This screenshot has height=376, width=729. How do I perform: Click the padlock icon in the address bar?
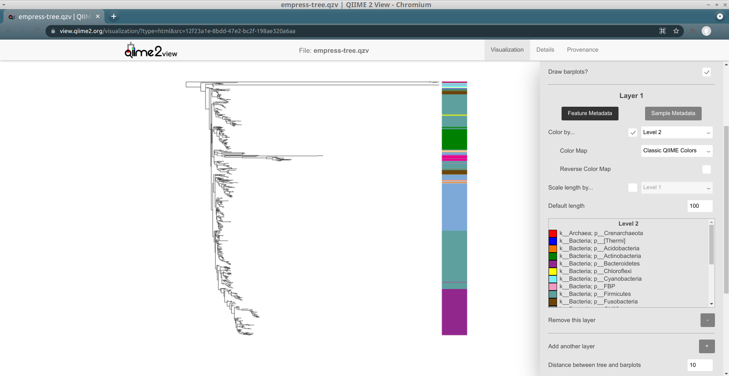click(x=53, y=31)
